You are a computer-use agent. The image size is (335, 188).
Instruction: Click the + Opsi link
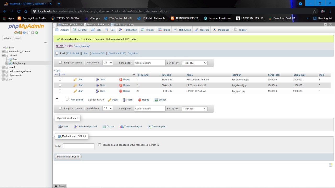(x=57, y=70)
